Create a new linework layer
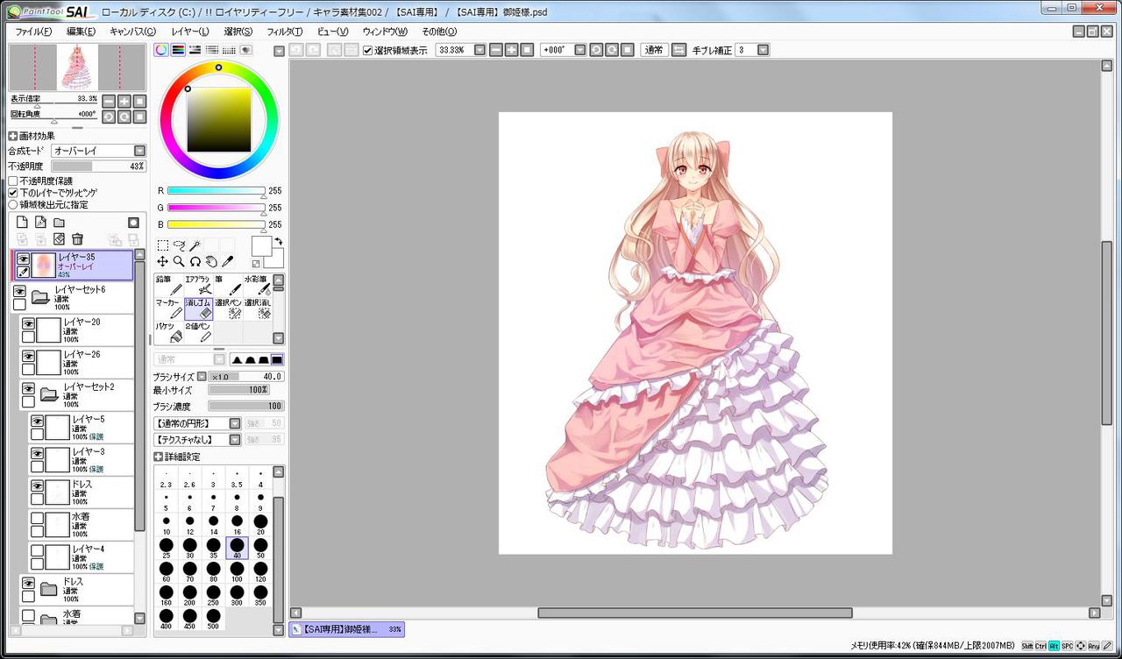The height and width of the screenshot is (659, 1122). coord(40,223)
